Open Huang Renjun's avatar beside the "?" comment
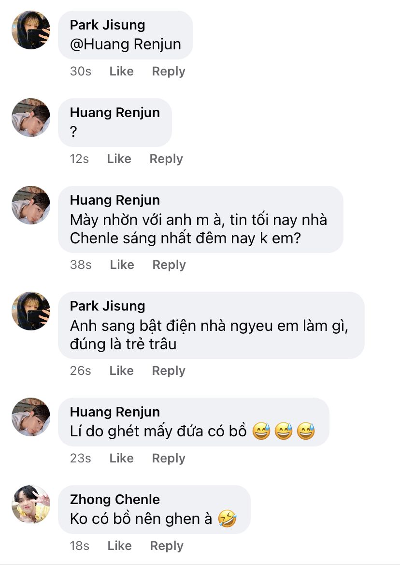The width and height of the screenshot is (400, 565). [x=31, y=118]
